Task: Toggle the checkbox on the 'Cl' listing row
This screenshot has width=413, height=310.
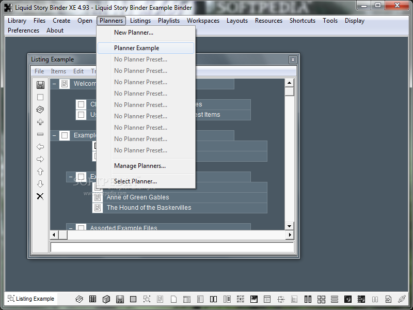Action: 81,104
